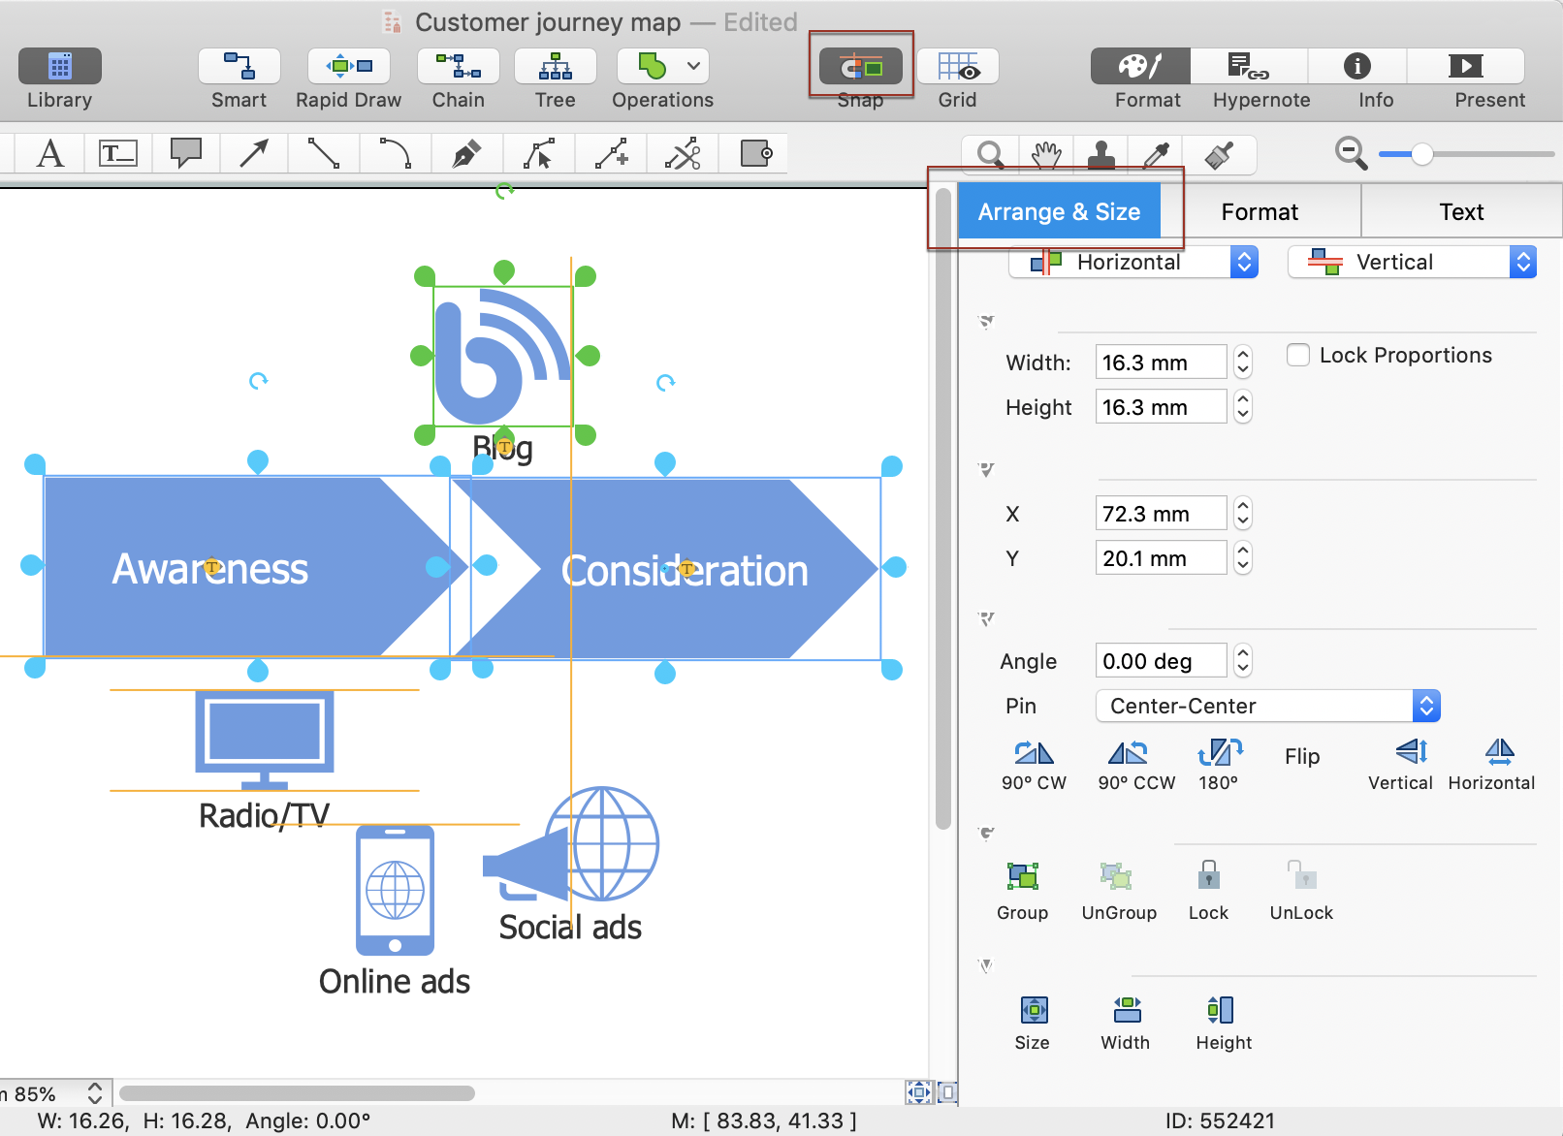
Task: Click the Flip Vertical icon
Action: [x=1411, y=752]
